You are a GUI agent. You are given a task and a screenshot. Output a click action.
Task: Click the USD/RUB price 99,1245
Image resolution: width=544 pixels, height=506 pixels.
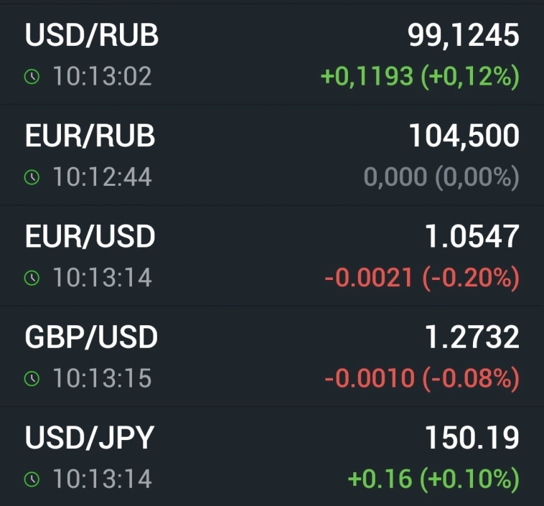[x=463, y=36]
